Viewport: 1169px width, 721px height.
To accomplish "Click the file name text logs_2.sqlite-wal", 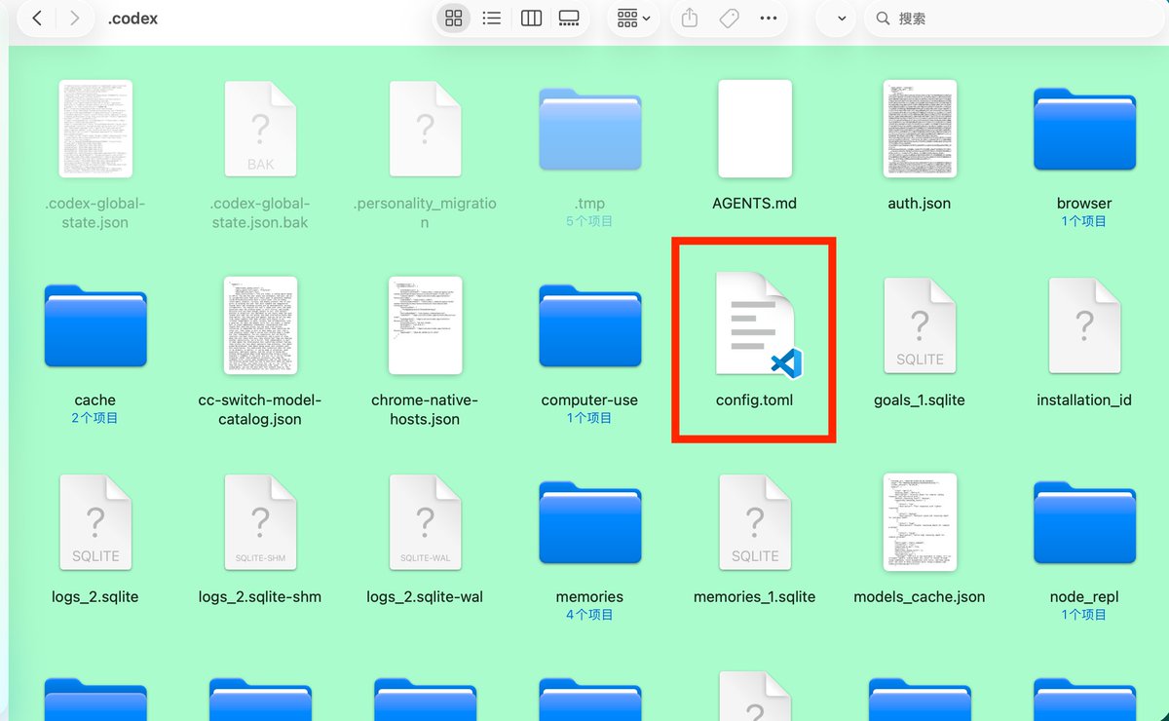I will click(x=425, y=596).
